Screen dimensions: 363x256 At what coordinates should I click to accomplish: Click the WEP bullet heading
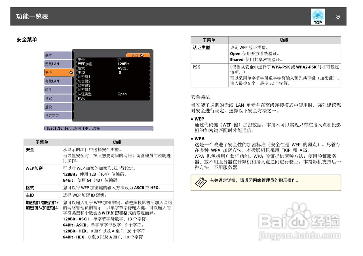(199, 119)
